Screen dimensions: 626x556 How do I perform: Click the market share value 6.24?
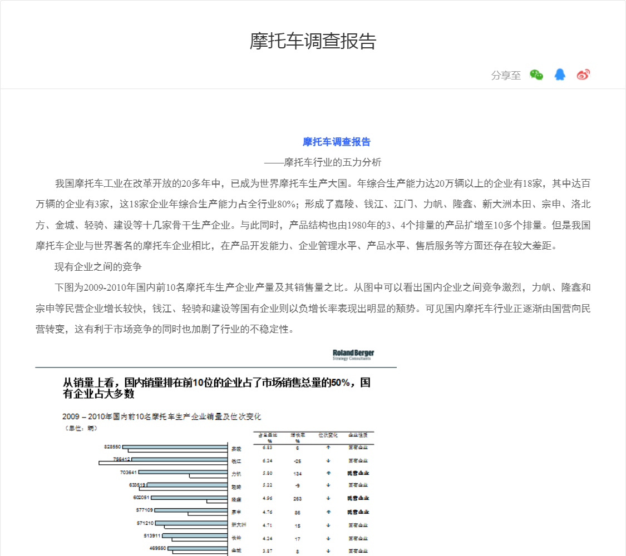(268, 461)
